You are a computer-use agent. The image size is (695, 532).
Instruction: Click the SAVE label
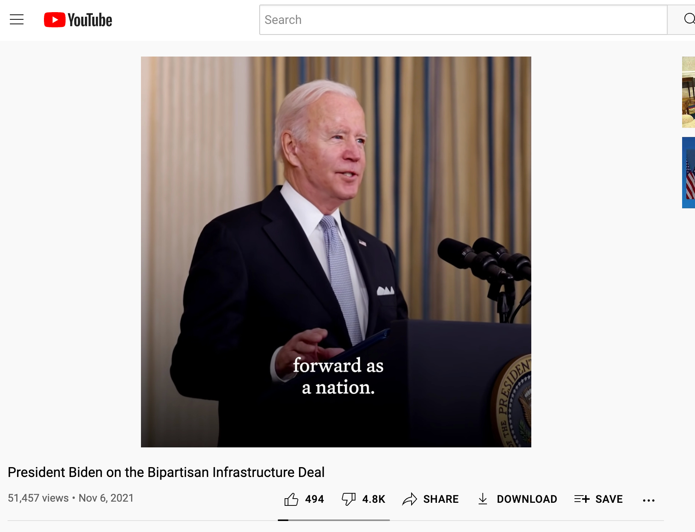pos(609,499)
